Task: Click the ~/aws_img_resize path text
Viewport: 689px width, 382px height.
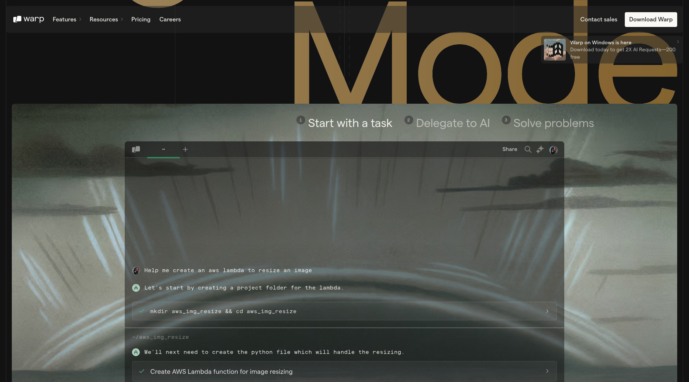Action: pos(161,337)
